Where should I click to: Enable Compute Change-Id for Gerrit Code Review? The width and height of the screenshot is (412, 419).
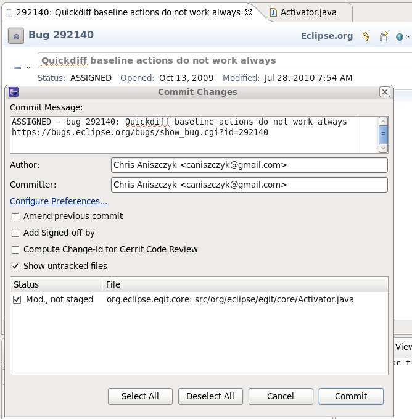coord(15,250)
